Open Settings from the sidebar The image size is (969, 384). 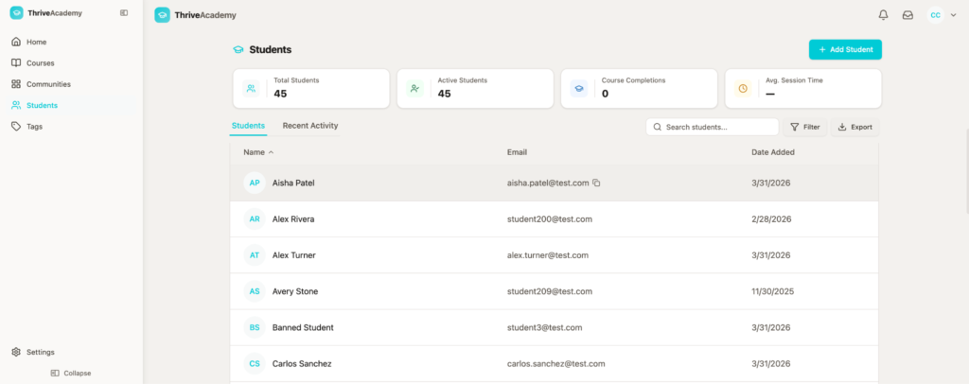pyautogui.click(x=40, y=352)
